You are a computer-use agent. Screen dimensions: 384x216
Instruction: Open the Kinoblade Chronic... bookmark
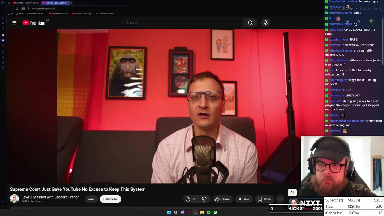click(105, 13)
